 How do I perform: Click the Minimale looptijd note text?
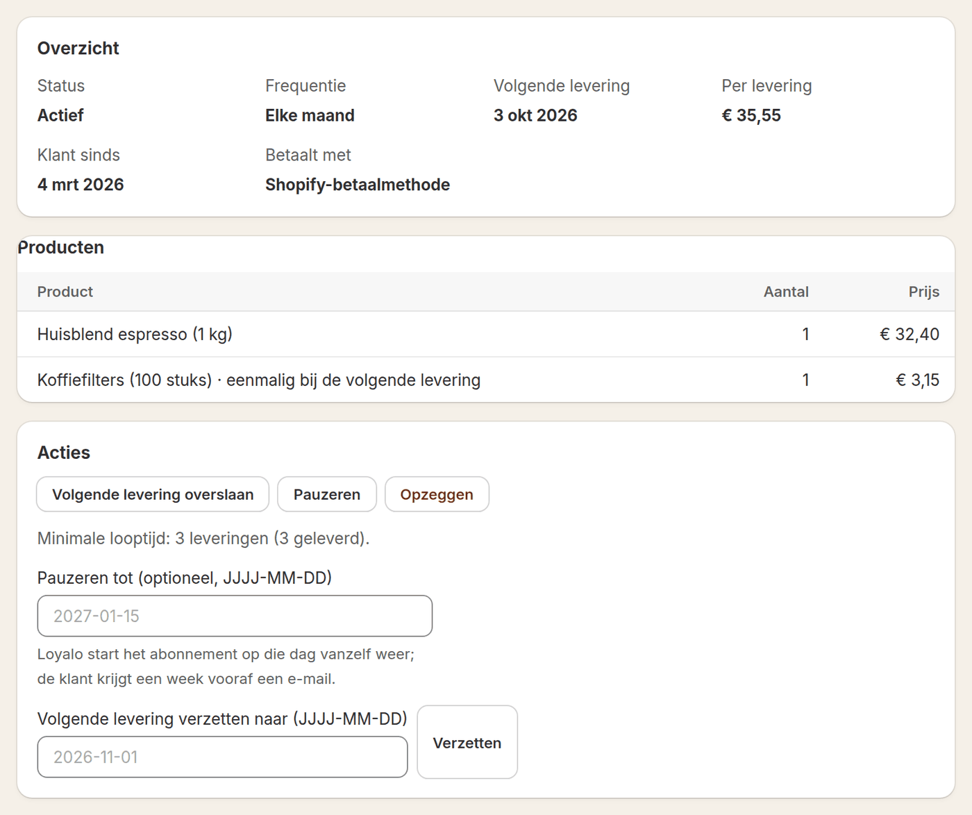point(203,538)
